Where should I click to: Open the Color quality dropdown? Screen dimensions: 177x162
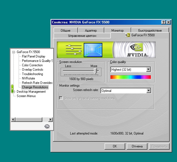coord(148,69)
